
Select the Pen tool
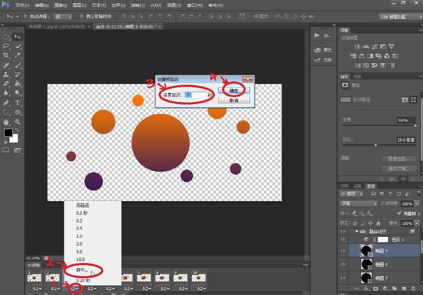click(x=6, y=102)
